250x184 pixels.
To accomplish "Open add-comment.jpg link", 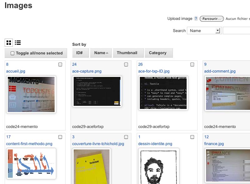I will (220, 71).
